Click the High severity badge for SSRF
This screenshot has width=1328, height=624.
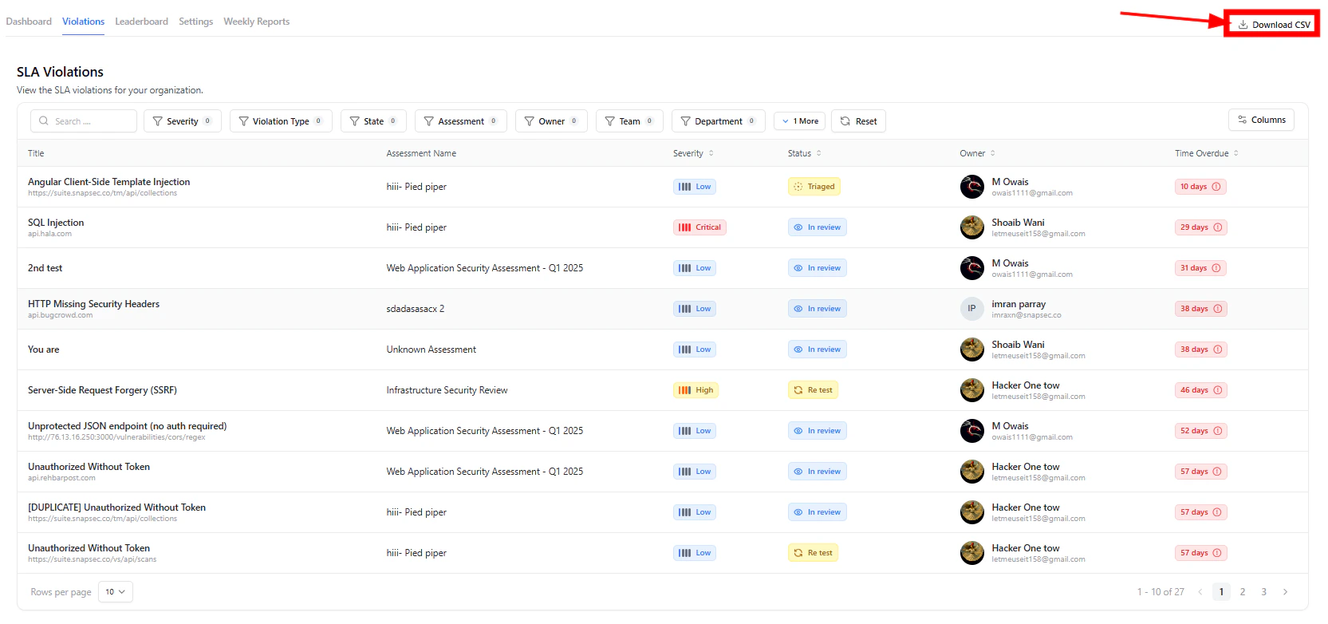click(x=696, y=390)
